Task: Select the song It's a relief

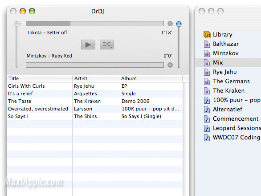Action: pyautogui.click(x=20, y=94)
